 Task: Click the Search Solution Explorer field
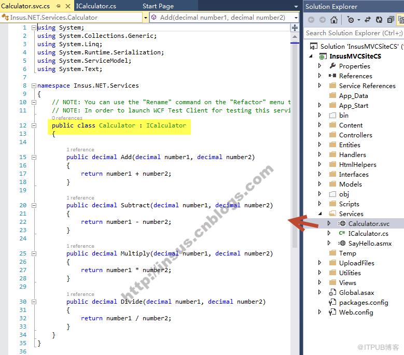(354, 33)
